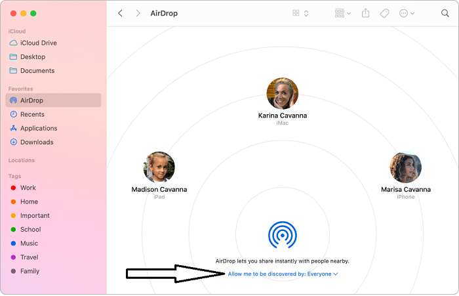Filter by the Work tag label
The width and height of the screenshot is (459, 296).
[x=28, y=188]
